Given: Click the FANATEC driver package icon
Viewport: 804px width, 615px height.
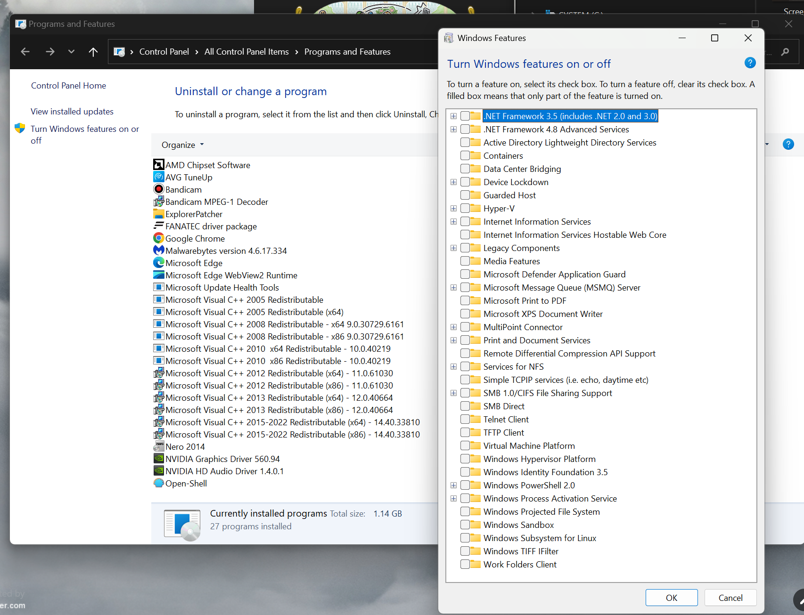Looking at the screenshot, I should pos(159,226).
